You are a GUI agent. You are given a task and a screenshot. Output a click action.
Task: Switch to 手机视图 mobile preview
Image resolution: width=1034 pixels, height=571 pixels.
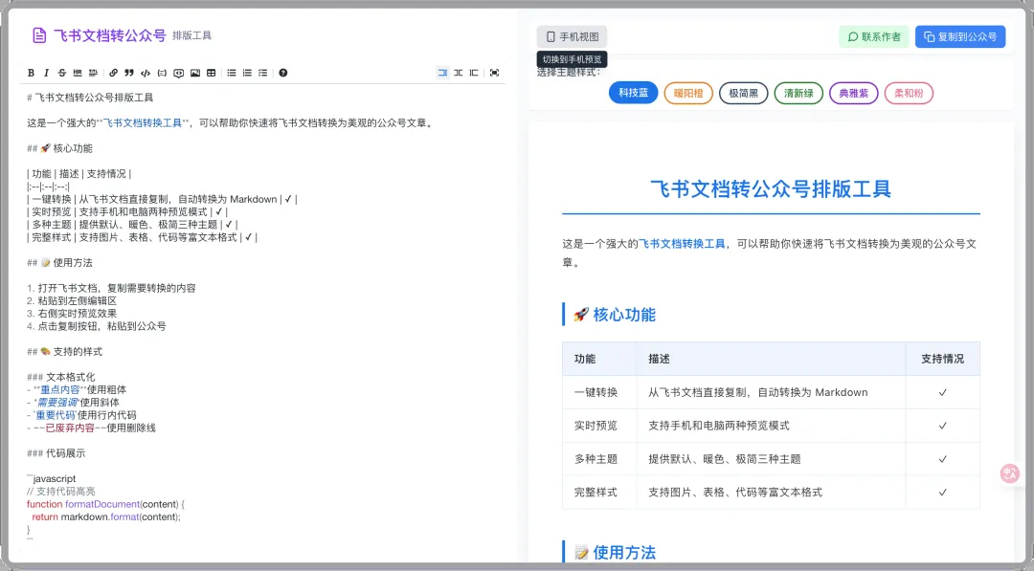tap(572, 36)
